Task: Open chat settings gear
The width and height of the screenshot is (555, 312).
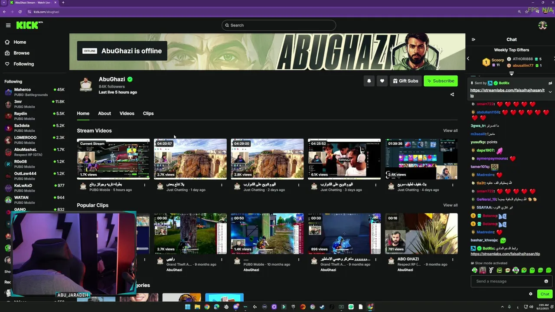Action: click(530, 294)
